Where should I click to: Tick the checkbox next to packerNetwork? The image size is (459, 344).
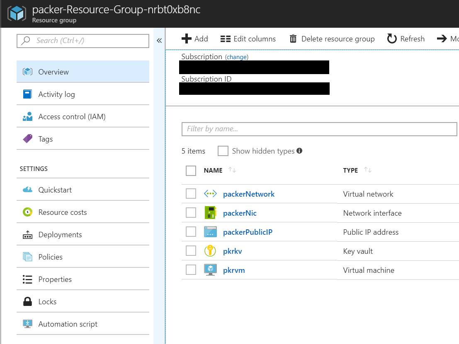pyautogui.click(x=191, y=194)
